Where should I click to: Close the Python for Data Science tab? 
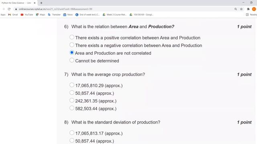coord(35,3)
